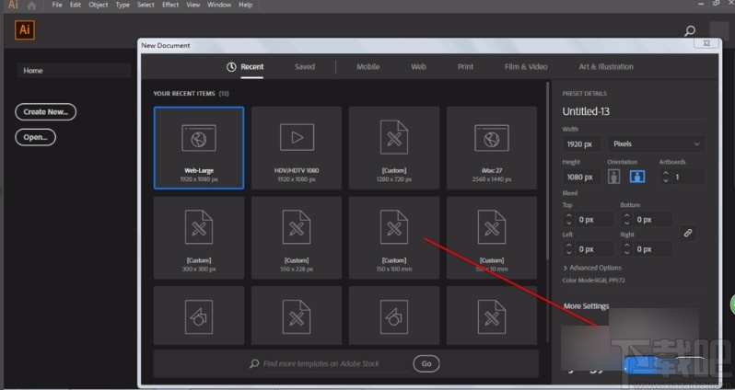Screen dimensions: 735x390
Task: Click More Settings
Action: (586, 305)
